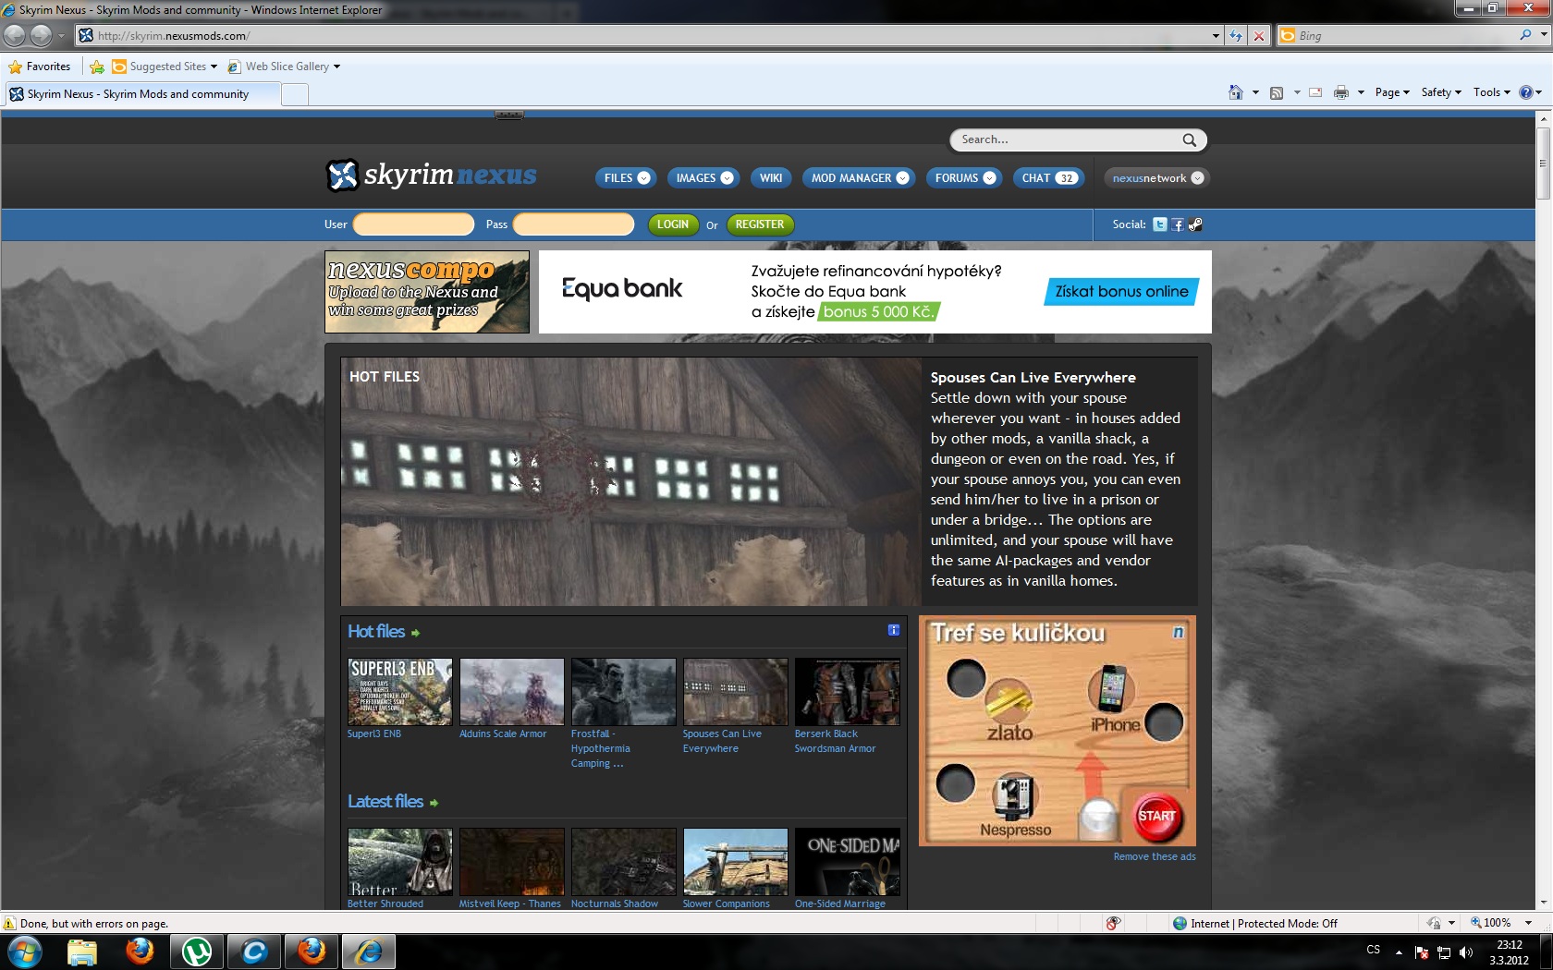Click the Bing search magnifier icon
Screen dimensions: 1553x970
[1525, 35]
